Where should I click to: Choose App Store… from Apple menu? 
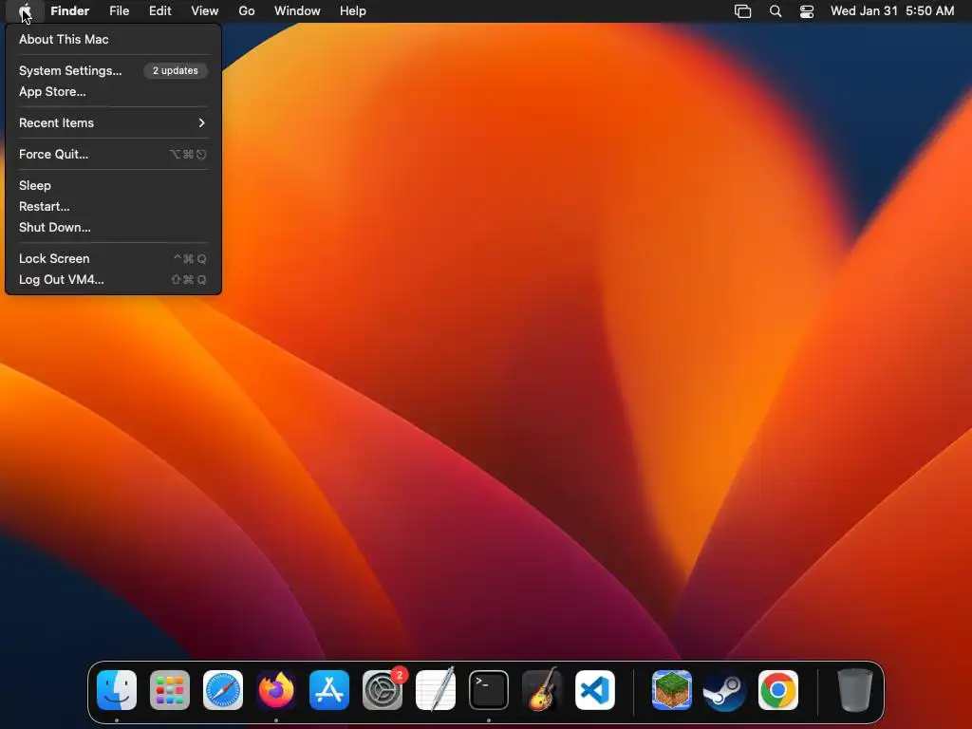tap(113, 92)
